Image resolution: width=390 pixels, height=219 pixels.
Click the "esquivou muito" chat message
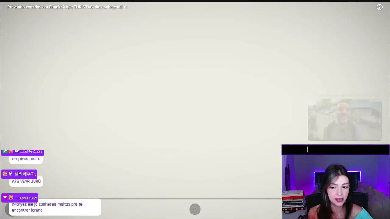[x=26, y=159]
